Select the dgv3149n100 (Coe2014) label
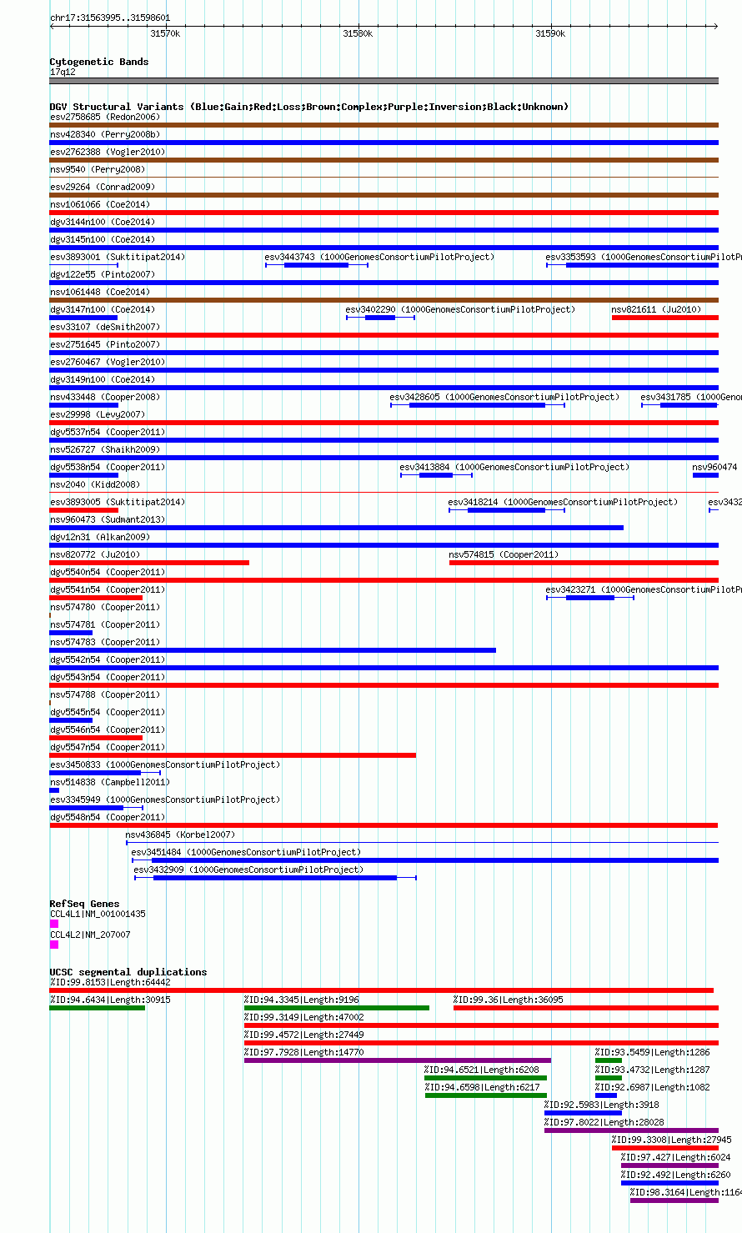 click(x=103, y=379)
